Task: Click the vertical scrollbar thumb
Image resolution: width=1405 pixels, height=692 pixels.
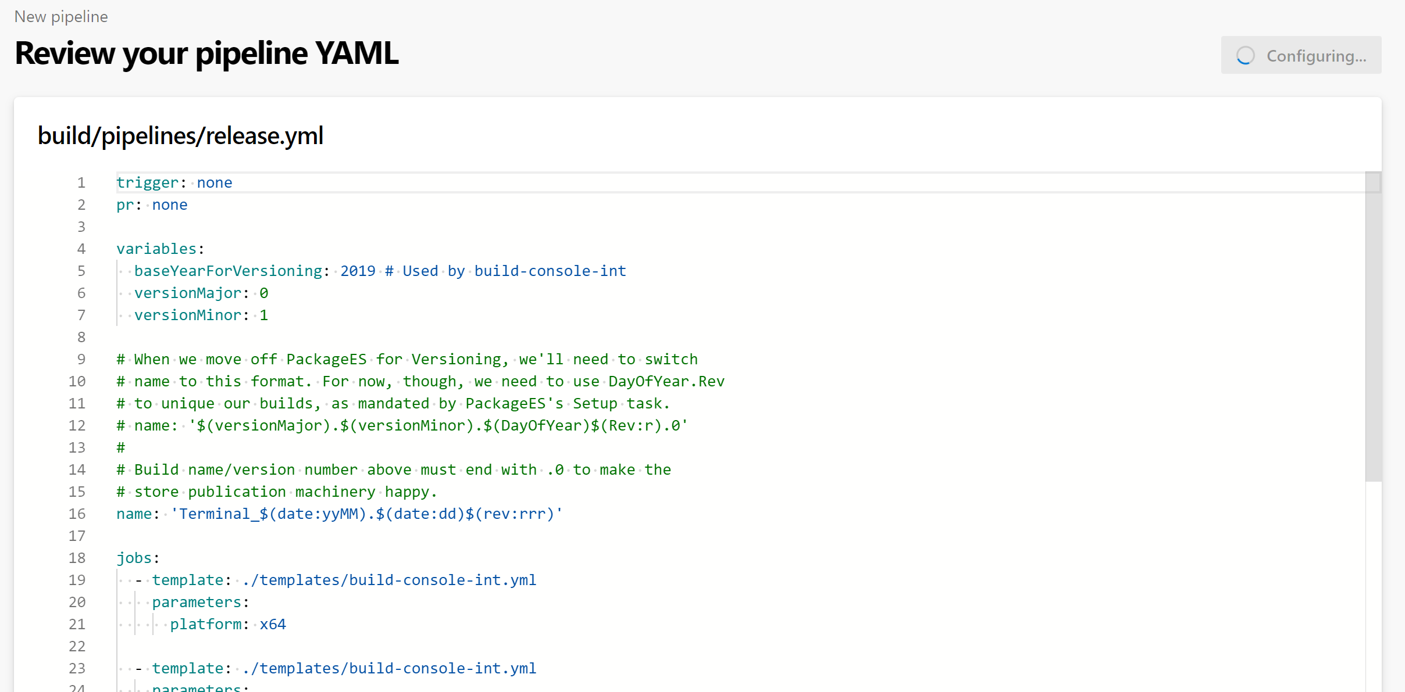Action: point(1374,327)
